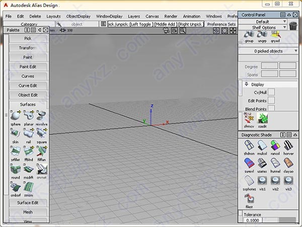302x227 pixels.
Task: Expand the Surface Edit palette tab
Action: tap(28, 202)
